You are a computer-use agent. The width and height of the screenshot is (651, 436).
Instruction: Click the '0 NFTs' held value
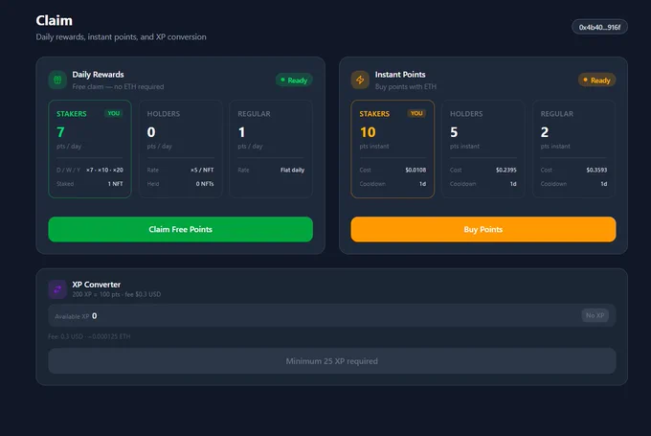[205, 184]
